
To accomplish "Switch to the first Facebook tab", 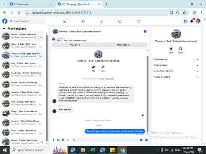I will coord(31,4).
